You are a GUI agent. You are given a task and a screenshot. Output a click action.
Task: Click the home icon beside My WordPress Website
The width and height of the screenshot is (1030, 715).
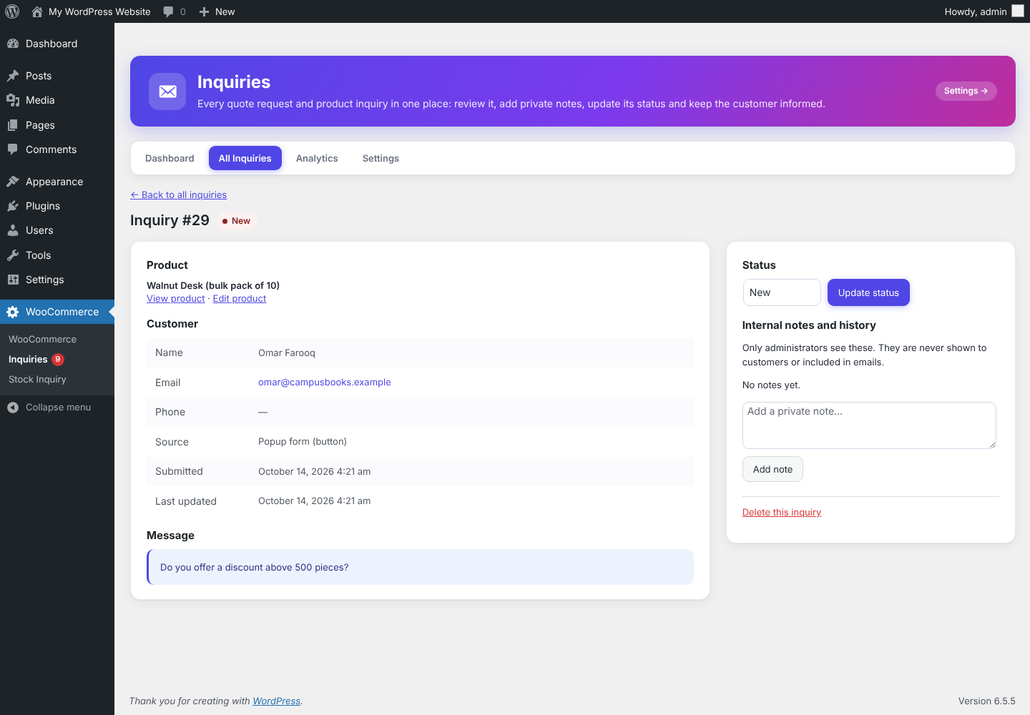[x=37, y=11]
